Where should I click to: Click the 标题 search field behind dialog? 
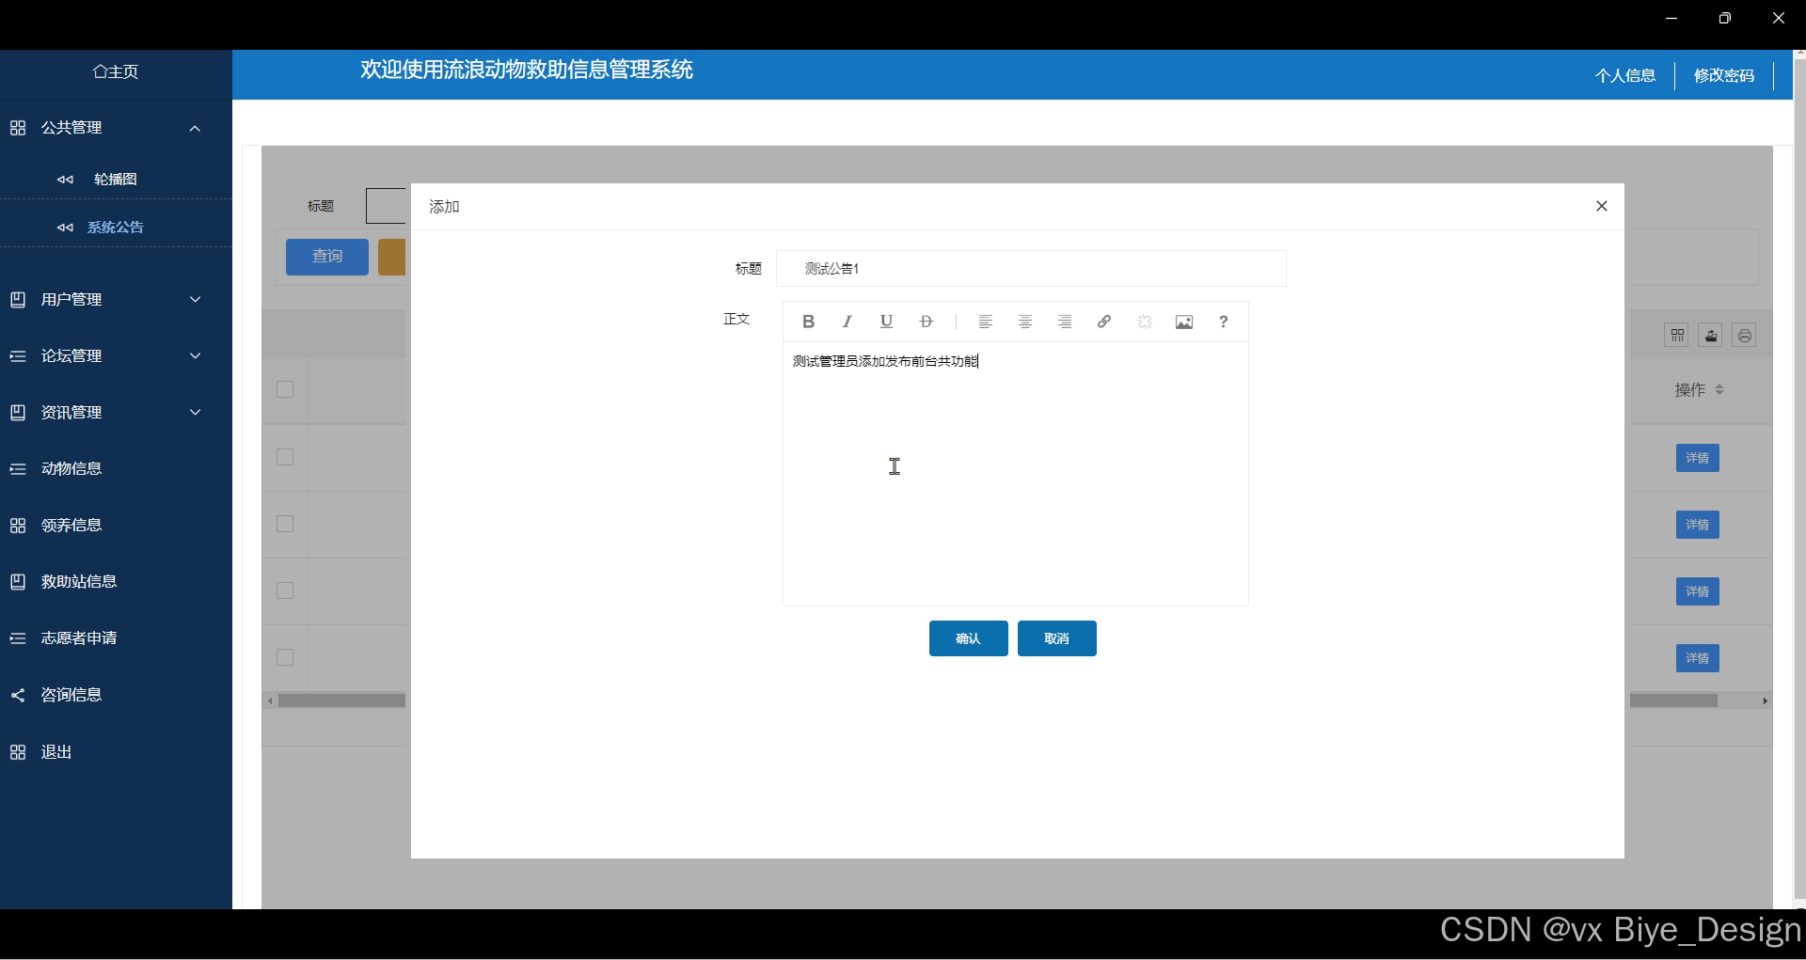tap(387, 206)
